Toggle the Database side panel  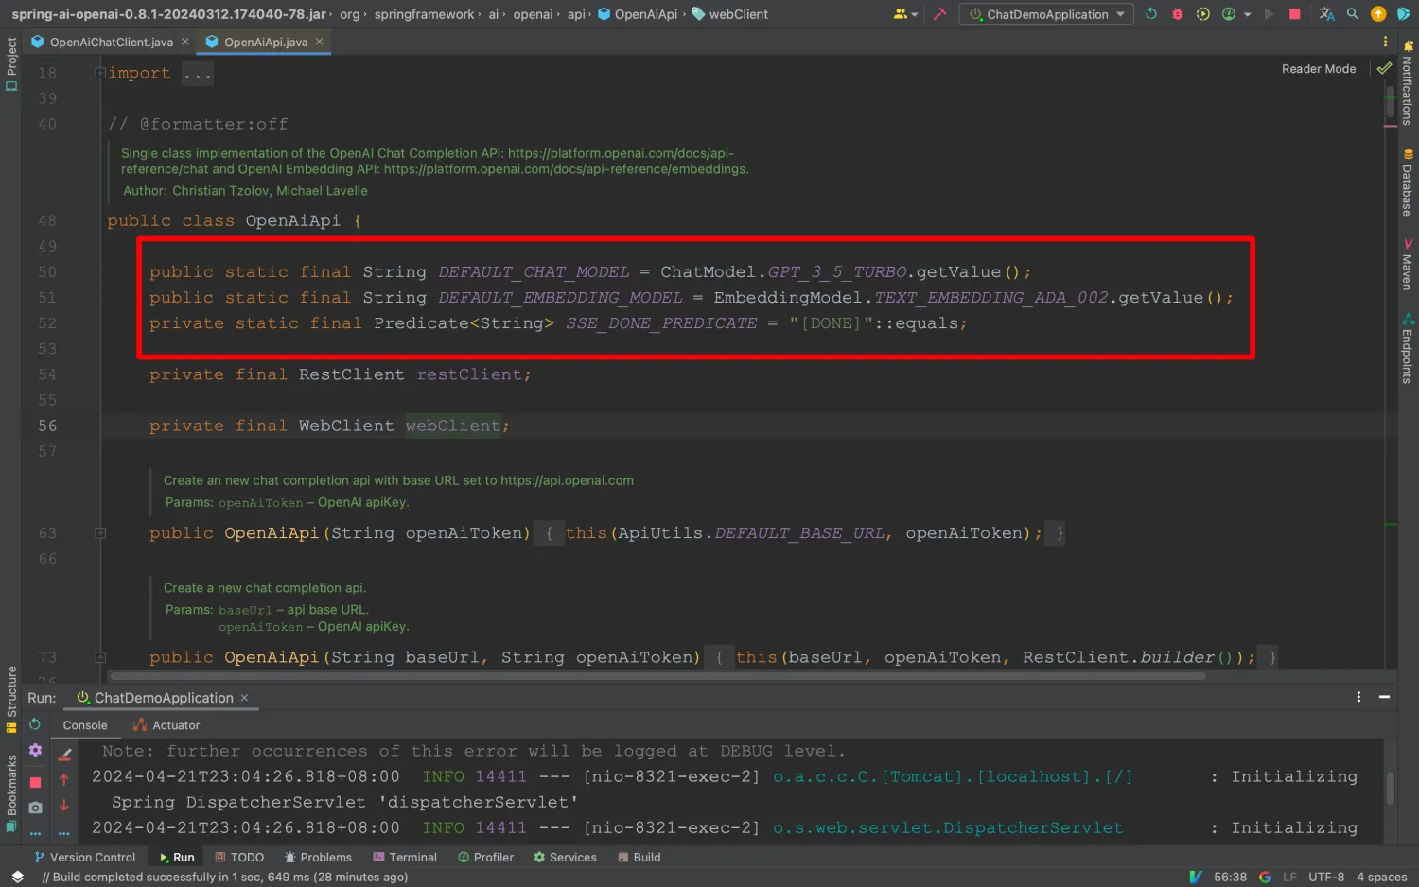click(x=1408, y=183)
